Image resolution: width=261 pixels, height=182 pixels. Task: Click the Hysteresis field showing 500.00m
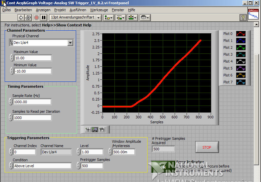pos(123,152)
